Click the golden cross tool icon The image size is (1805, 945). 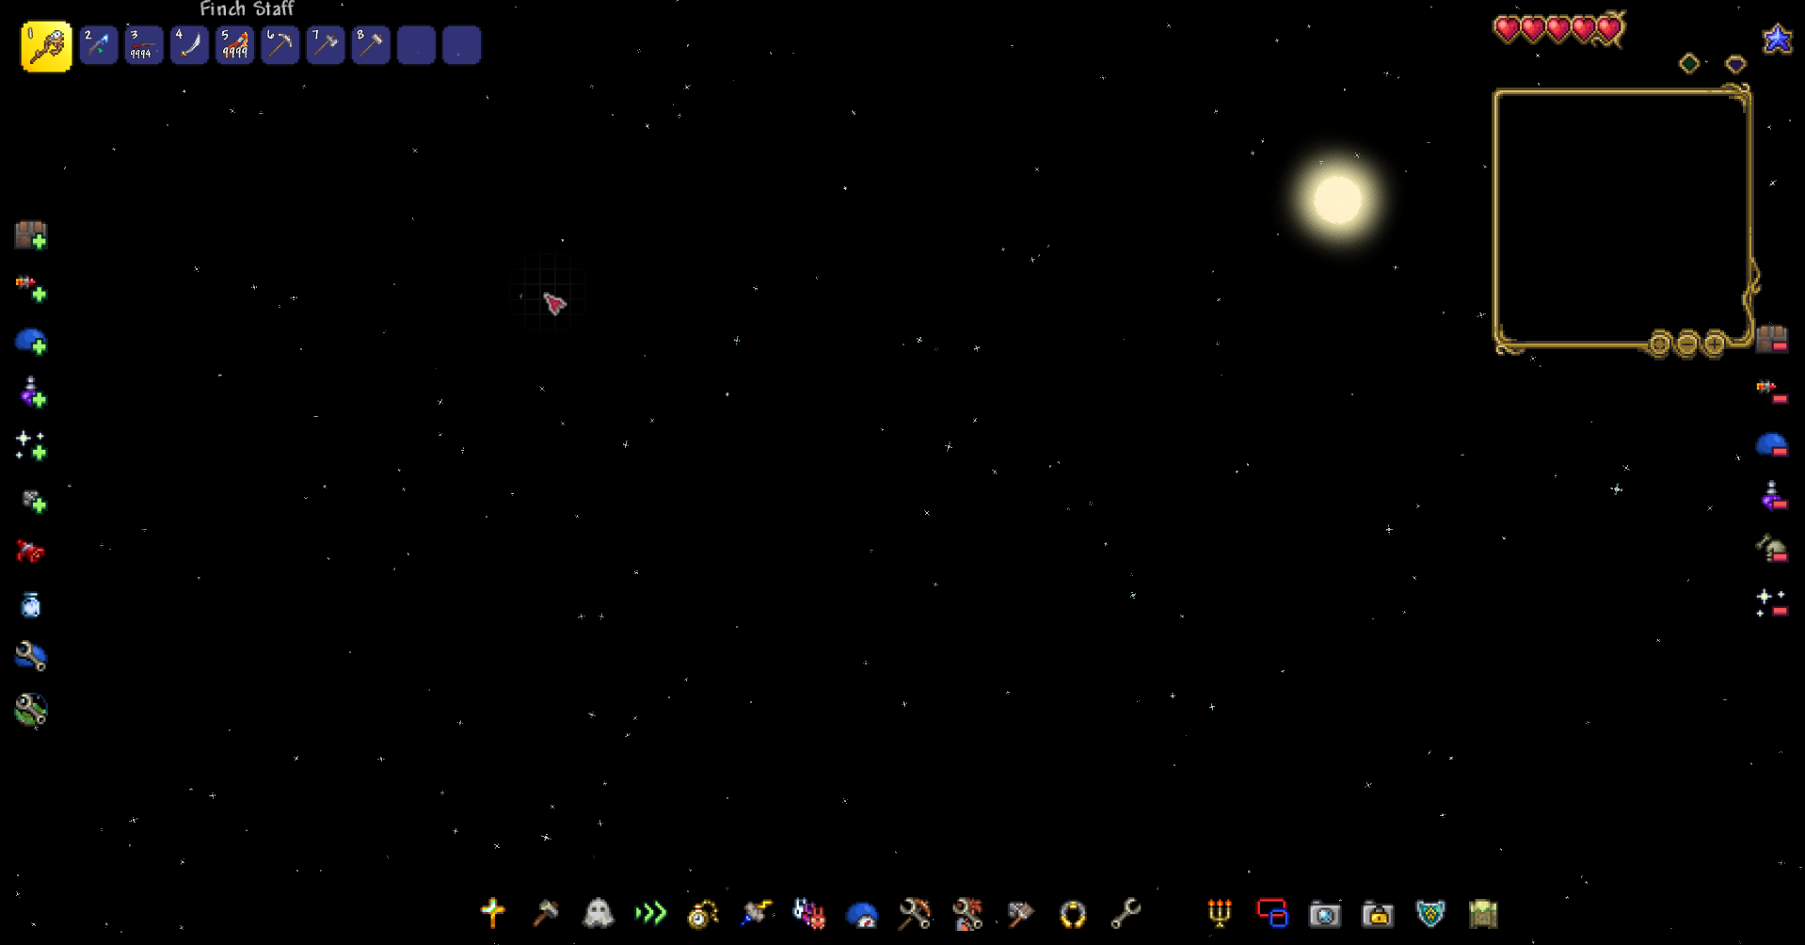492,912
